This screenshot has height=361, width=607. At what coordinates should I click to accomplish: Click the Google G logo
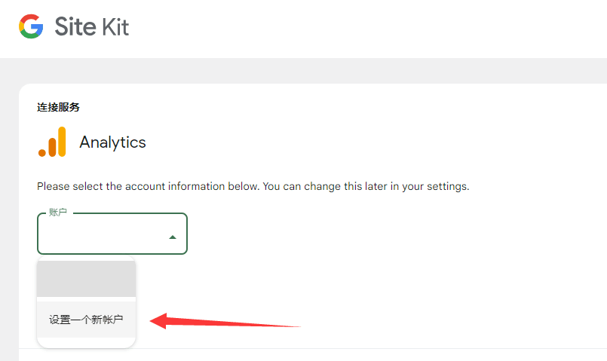tap(31, 27)
